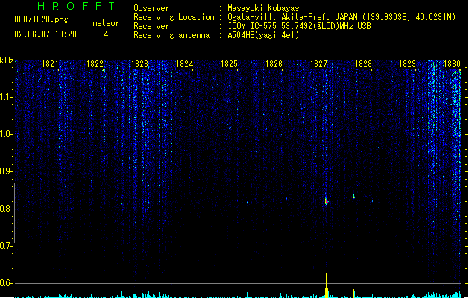The width and height of the screenshot is (469, 298).
Task: Click the 1828 time marker
Action: (363, 64)
